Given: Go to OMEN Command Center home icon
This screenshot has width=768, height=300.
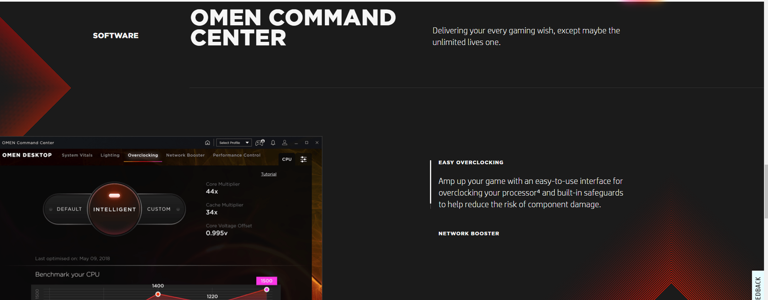Looking at the screenshot, I should click(x=207, y=143).
